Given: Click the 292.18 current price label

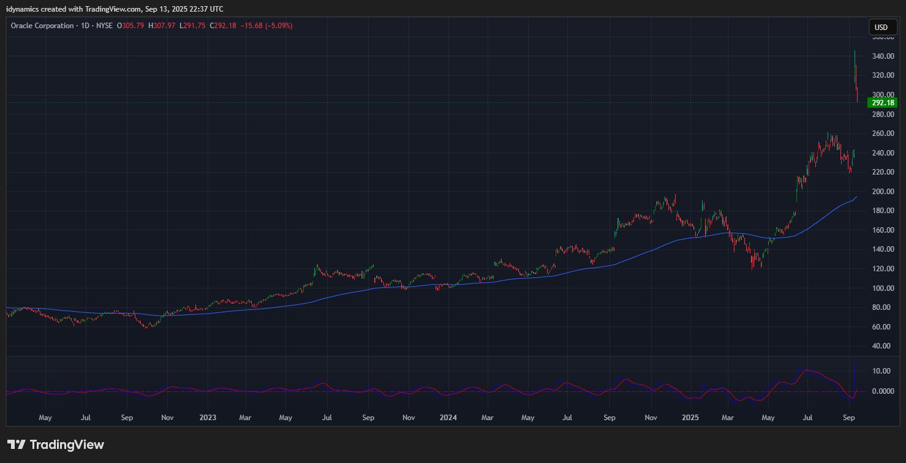Looking at the screenshot, I should 882,102.
